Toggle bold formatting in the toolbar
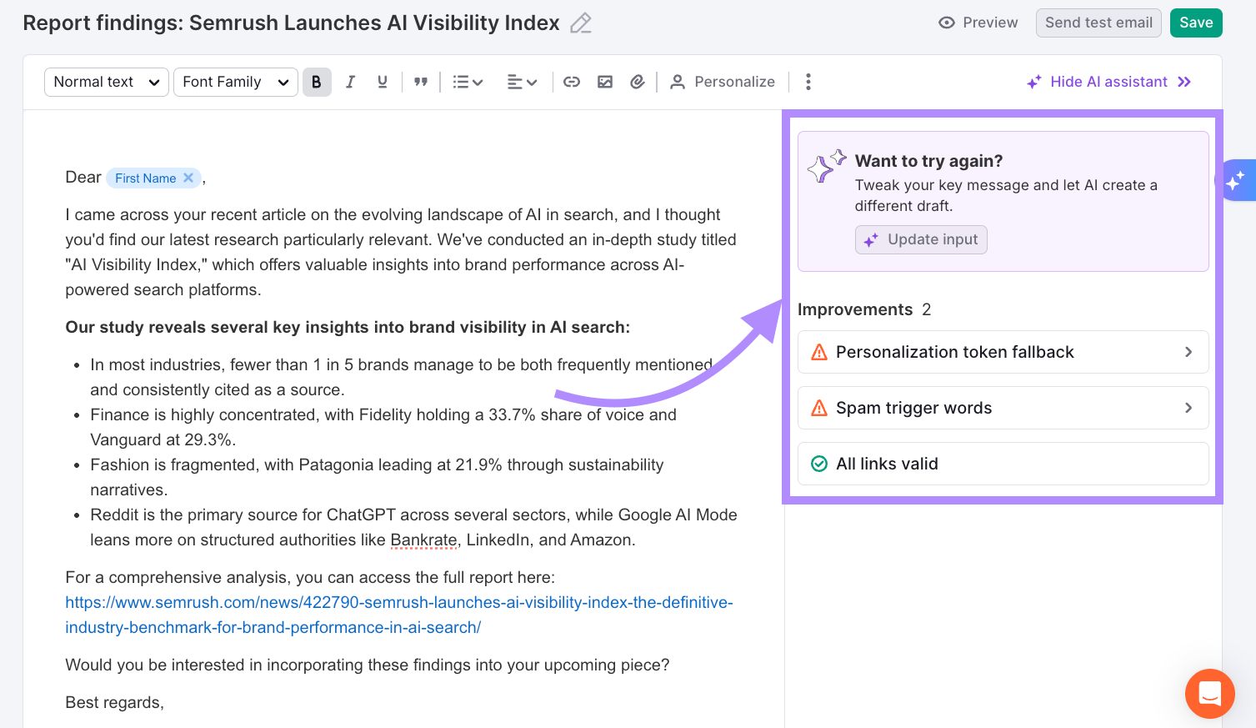 pyautogui.click(x=317, y=81)
